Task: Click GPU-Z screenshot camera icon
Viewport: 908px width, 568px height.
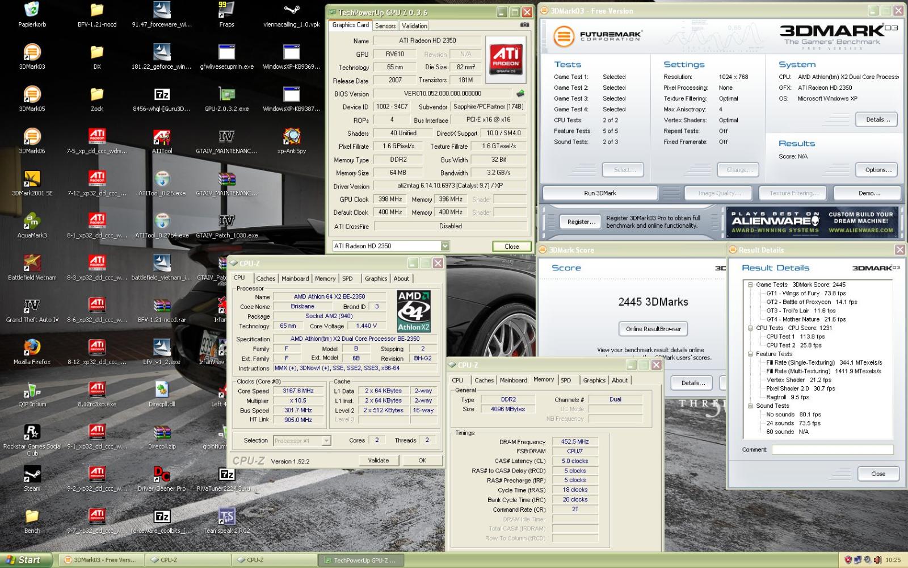Action: 524,25
